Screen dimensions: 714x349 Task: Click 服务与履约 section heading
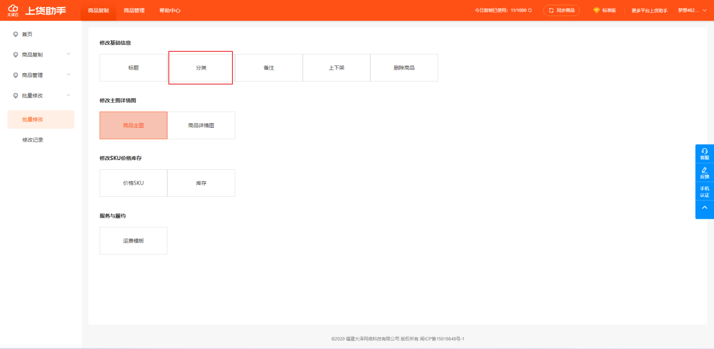pos(112,216)
